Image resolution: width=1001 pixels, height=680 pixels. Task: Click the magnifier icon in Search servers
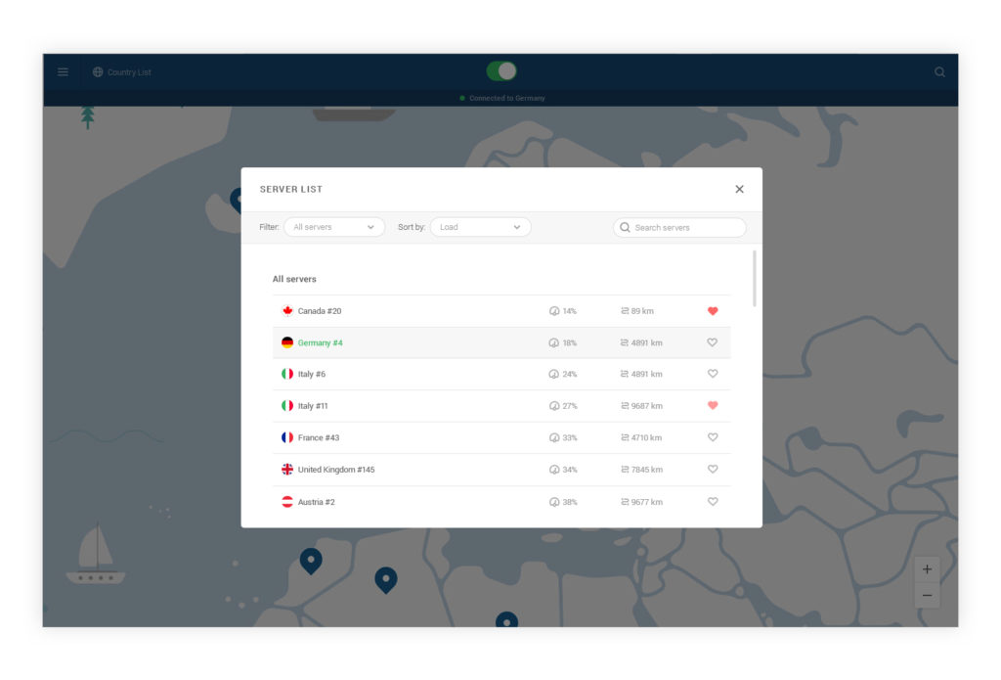[625, 228]
